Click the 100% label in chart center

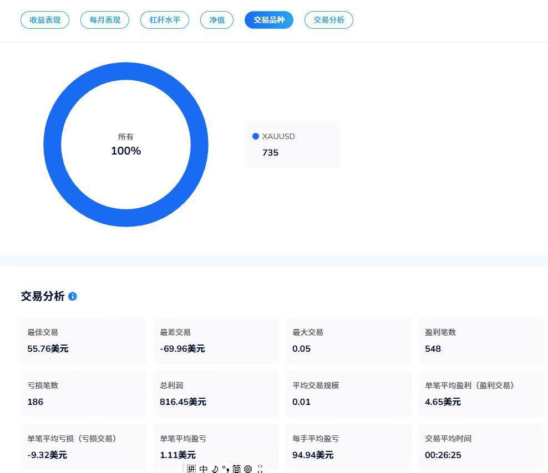click(x=126, y=151)
